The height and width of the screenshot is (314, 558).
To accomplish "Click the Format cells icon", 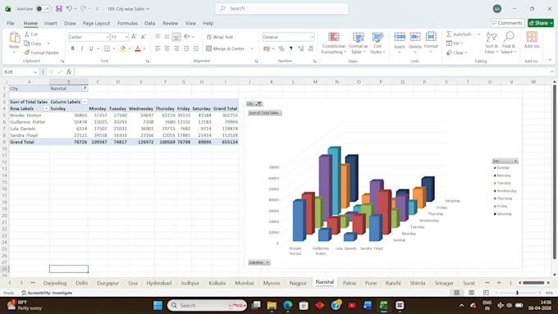I will tap(431, 37).
